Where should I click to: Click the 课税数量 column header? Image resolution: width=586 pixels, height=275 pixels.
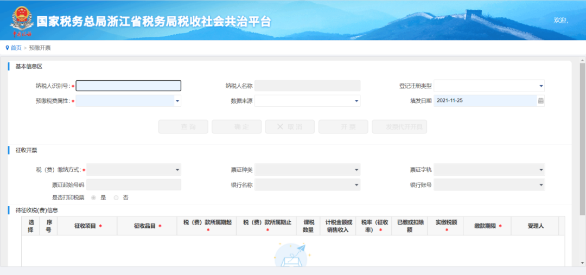click(x=308, y=226)
